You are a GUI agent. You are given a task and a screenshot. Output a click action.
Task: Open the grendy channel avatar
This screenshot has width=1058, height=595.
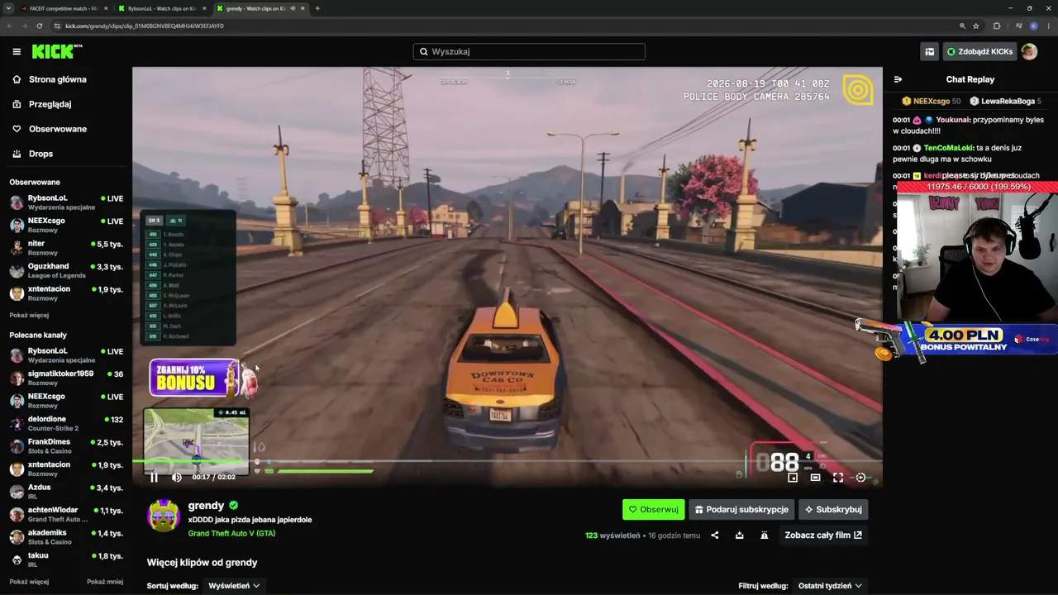pyautogui.click(x=164, y=516)
